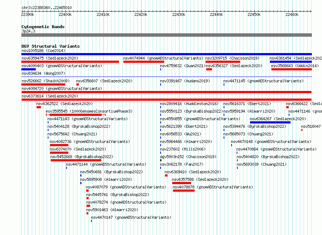Open dgv5903n152 (Chaisson2019) label
Image resolution: width=322 pixels, height=235 pixels.
(188, 157)
